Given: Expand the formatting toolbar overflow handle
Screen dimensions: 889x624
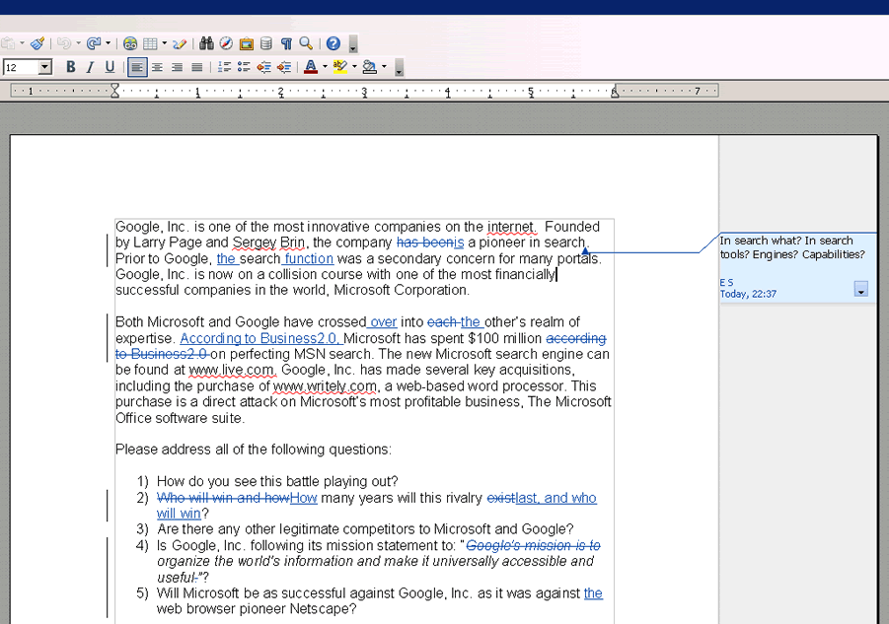Looking at the screenshot, I should (x=400, y=67).
